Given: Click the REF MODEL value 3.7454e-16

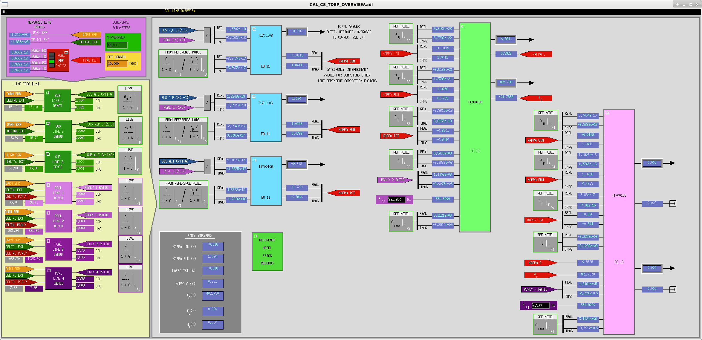Looking at the screenshot, I should click(588, 115).
